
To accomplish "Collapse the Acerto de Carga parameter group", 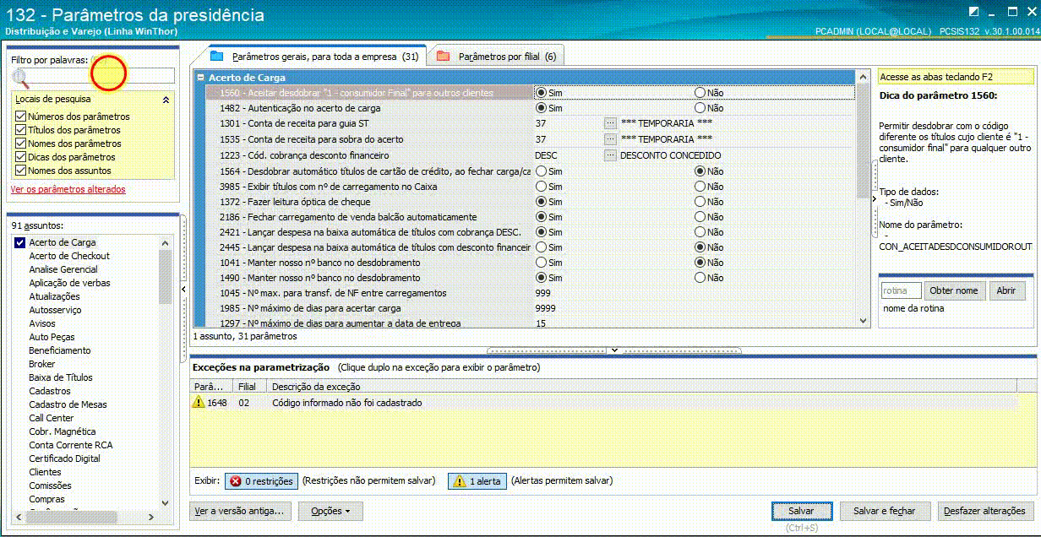I will [x=201, y=78].
